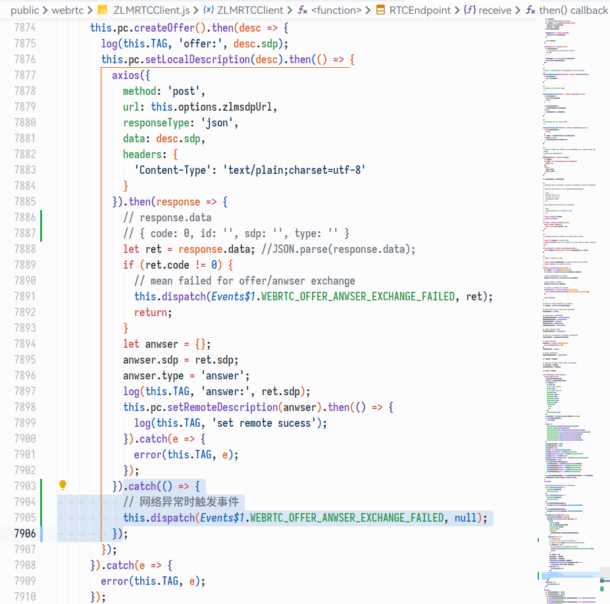Image resolution: width=610 pixels, height=604 pixels.
Task: Click the JS file icon in breadcrumb
Action: (x=102, y=10)
